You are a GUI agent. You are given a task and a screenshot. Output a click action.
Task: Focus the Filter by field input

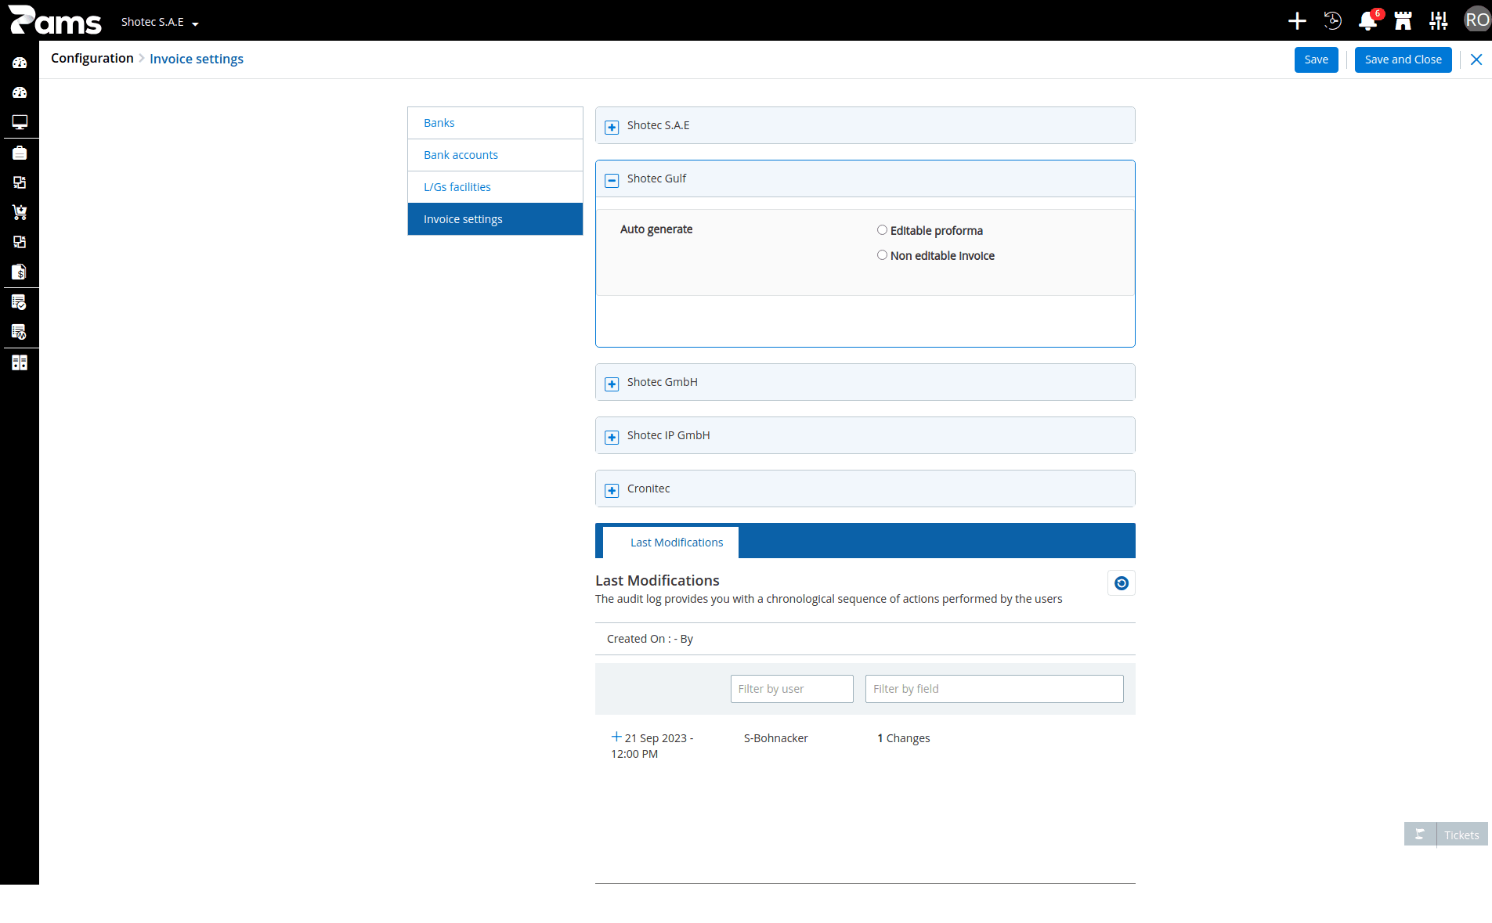[x=994, y=689]
